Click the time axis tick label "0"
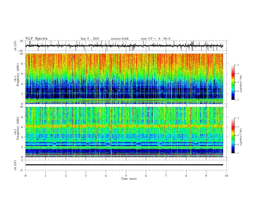Viewport: 255px width, 197px height. (x=25, y=176)
